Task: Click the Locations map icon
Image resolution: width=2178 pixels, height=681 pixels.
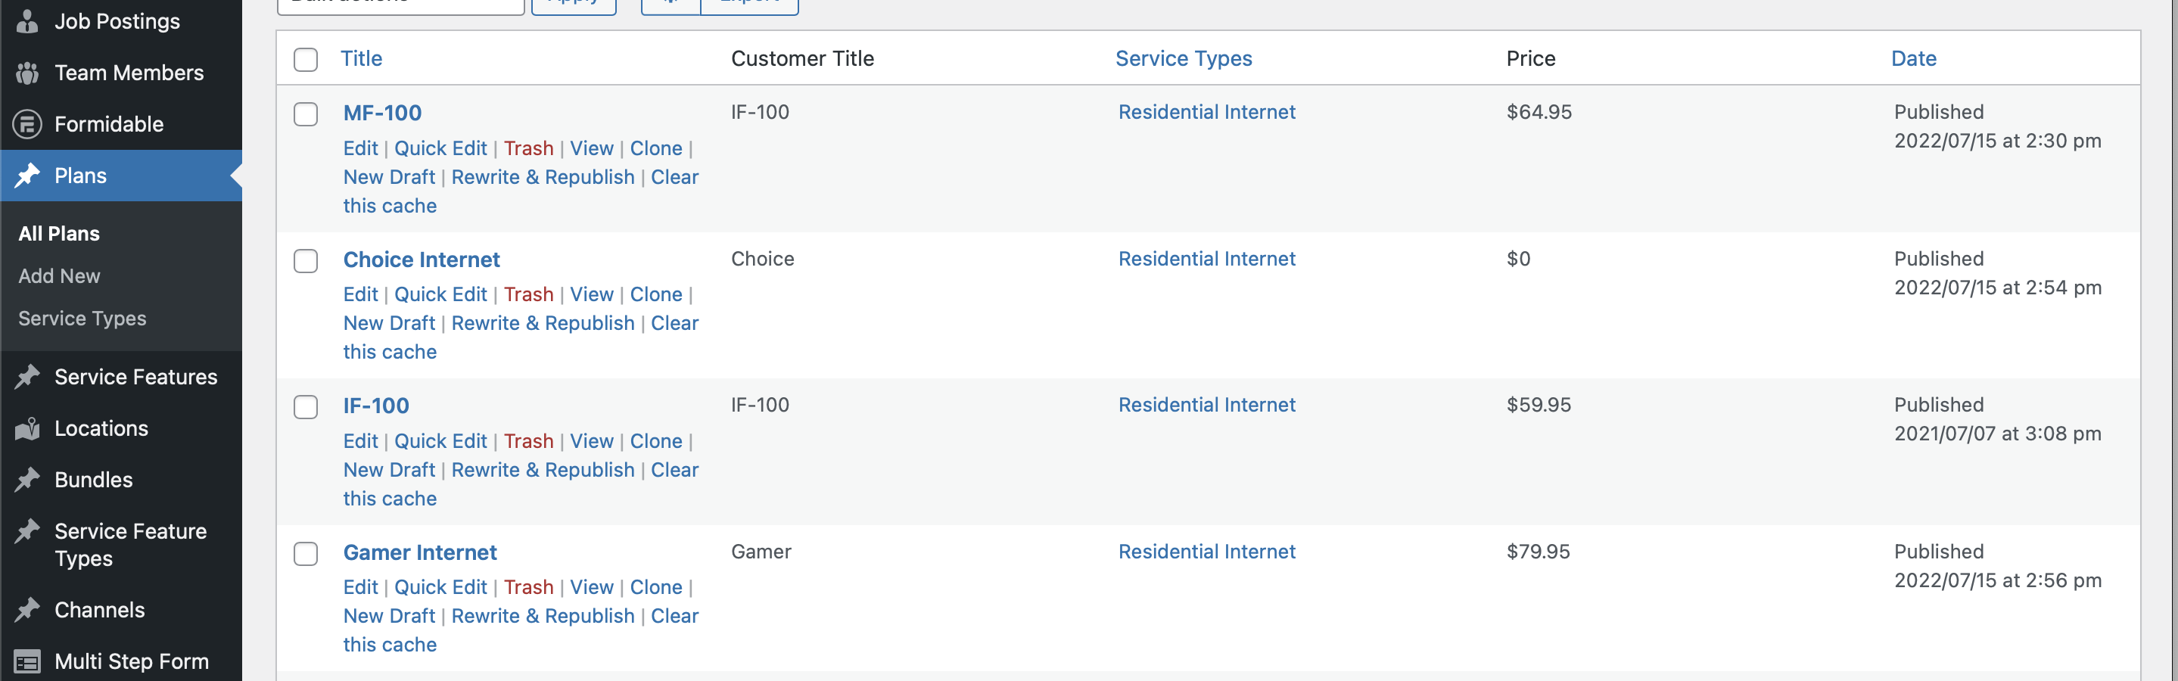Action: 27,429
